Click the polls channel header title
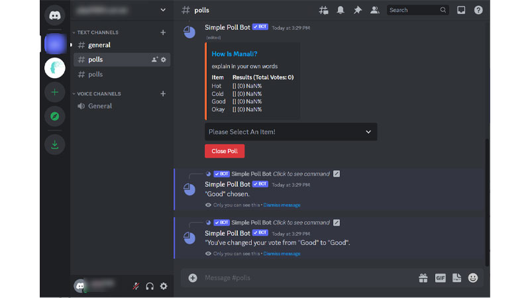Viewport: 530px width, 298px height. [x=202, y=10]
